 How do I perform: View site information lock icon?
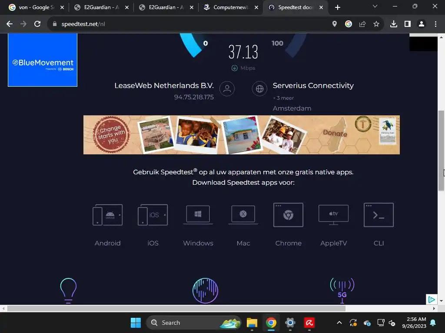click(x=55, y=24)
